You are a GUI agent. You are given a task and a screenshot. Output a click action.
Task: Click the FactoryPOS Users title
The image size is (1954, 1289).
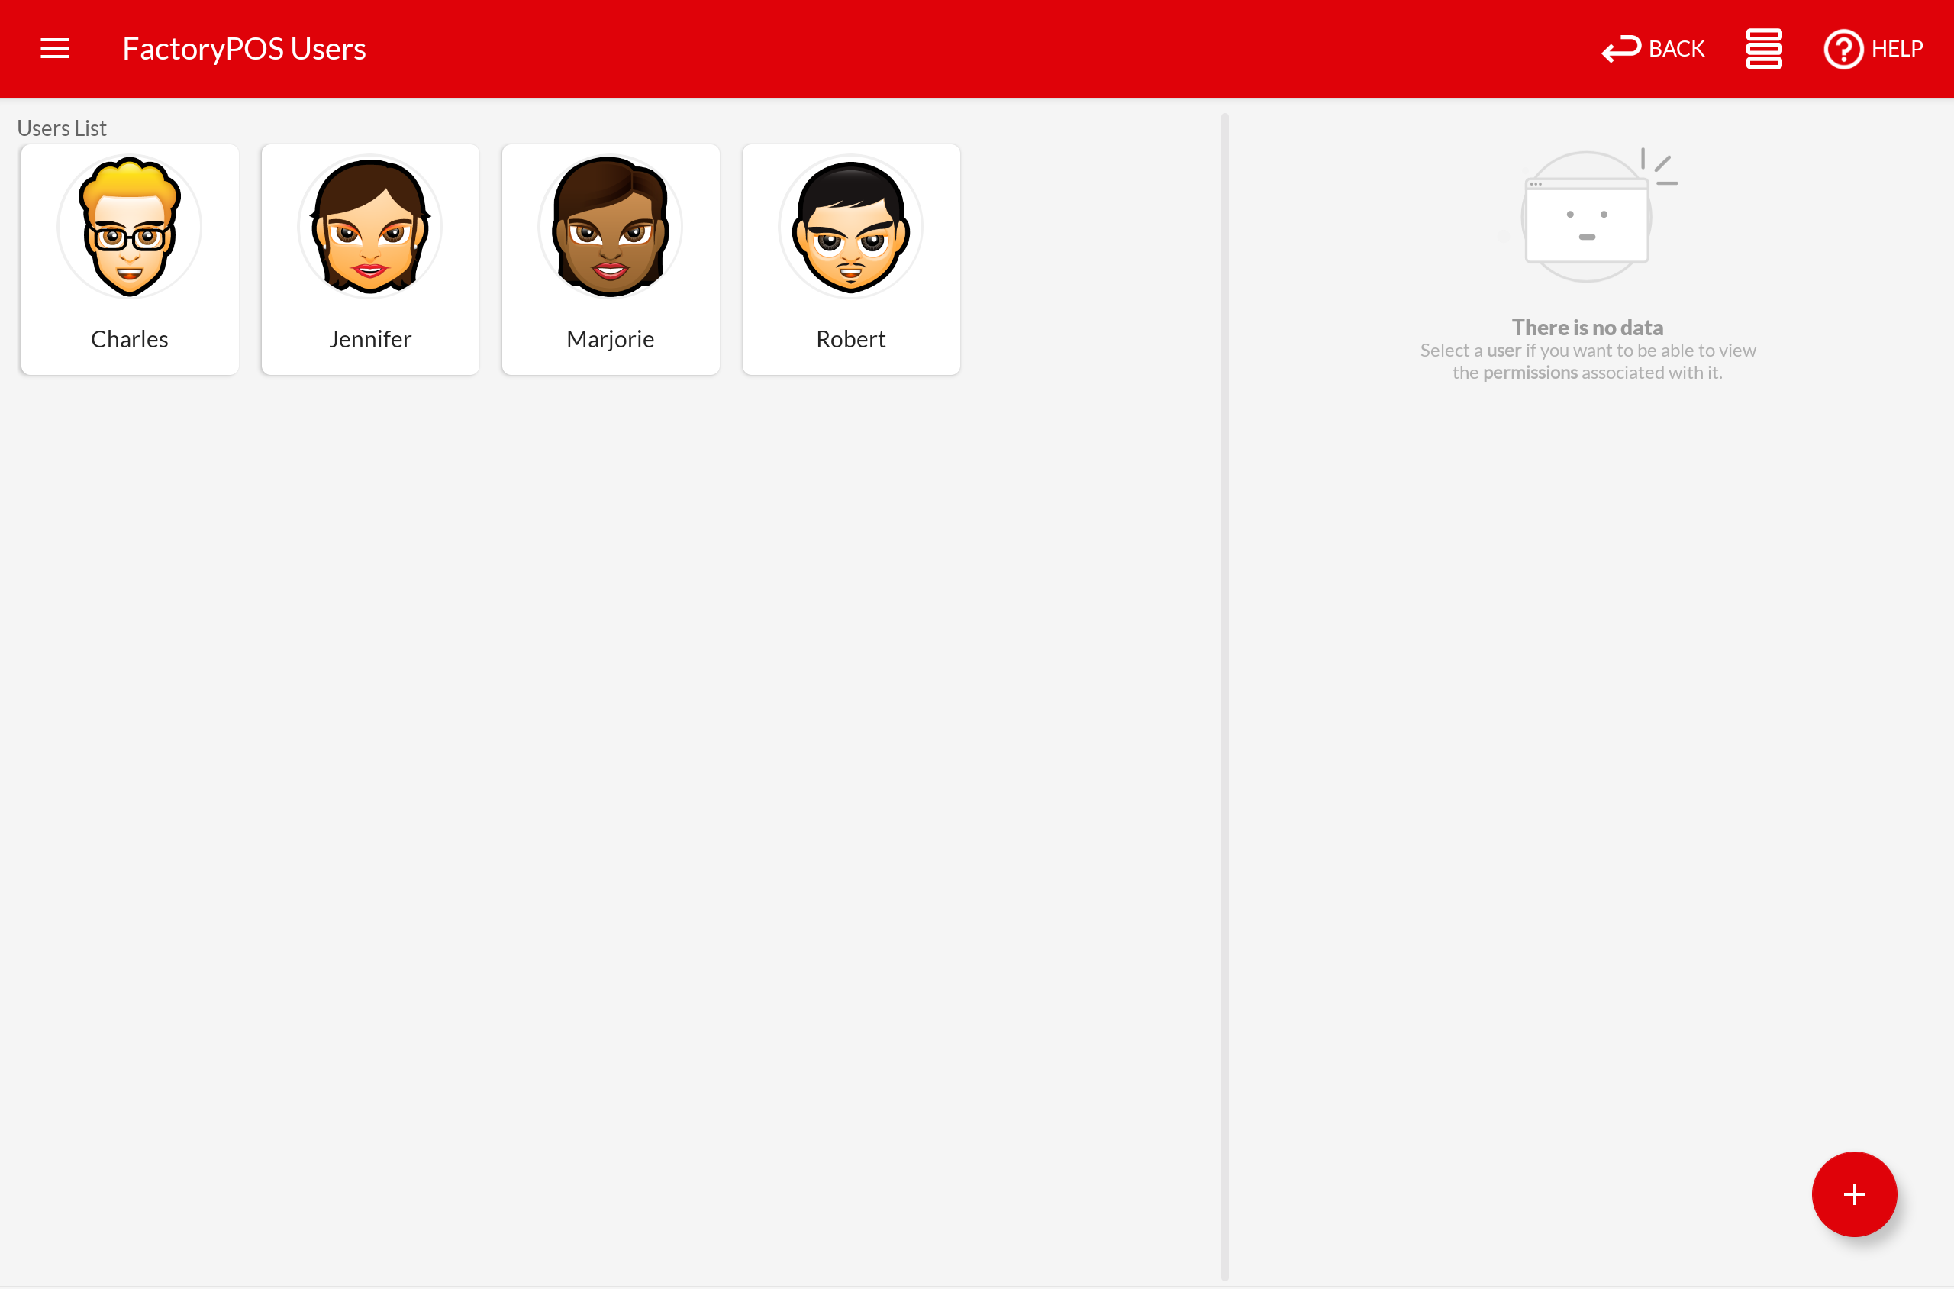tap(244, 49)
